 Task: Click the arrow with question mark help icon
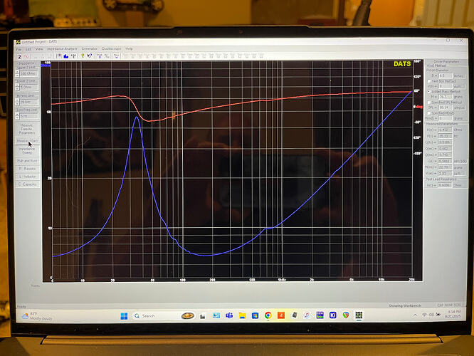[x=90, y=56]
